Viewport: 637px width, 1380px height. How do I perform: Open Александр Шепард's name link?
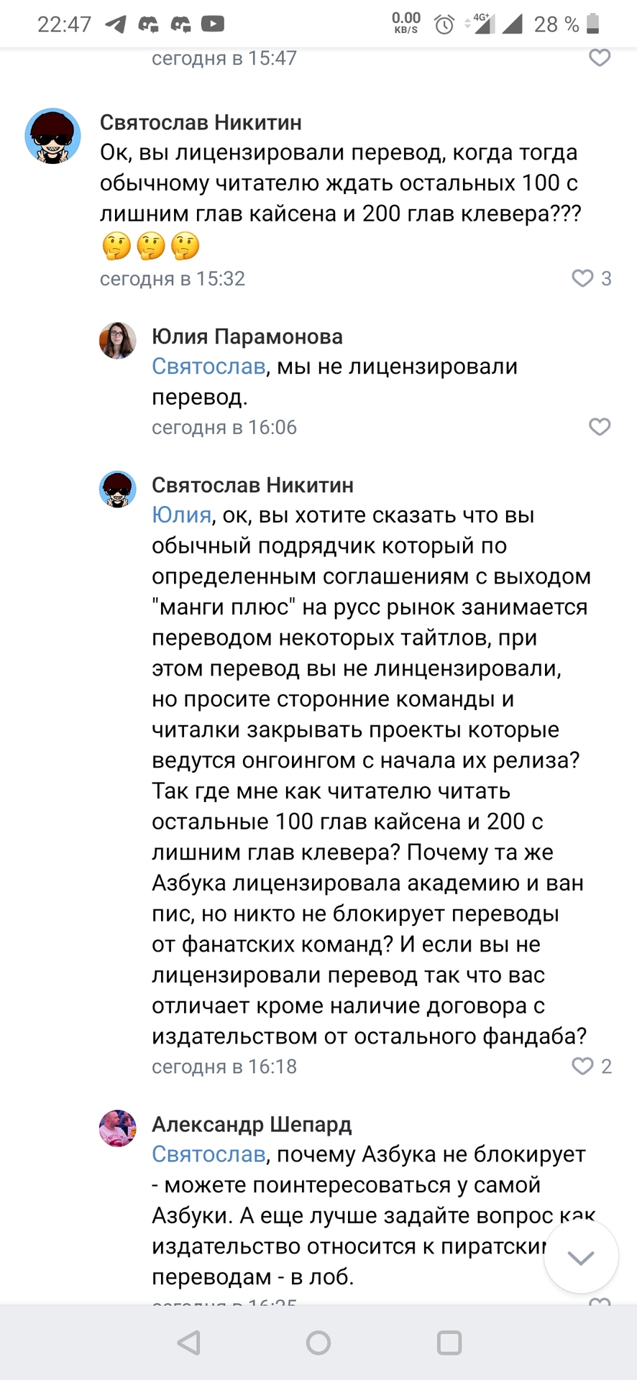pyautogui.click(x=252, y=1124)
